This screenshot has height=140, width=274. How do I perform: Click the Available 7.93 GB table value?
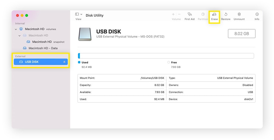(x=159, y=92)
